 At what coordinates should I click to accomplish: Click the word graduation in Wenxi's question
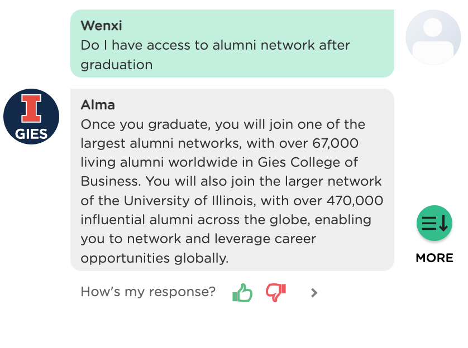coord(117,65)
